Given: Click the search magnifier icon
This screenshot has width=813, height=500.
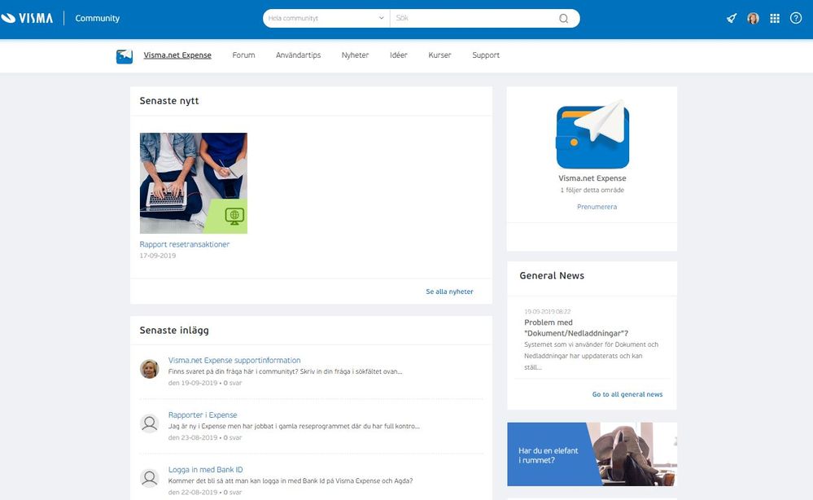Looking at the screenshot, I should point(564,19).
